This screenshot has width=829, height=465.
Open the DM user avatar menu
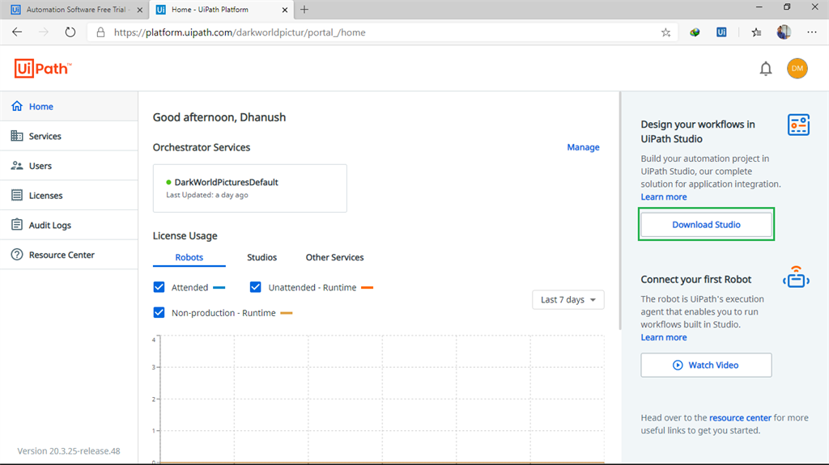coord(797,69)
